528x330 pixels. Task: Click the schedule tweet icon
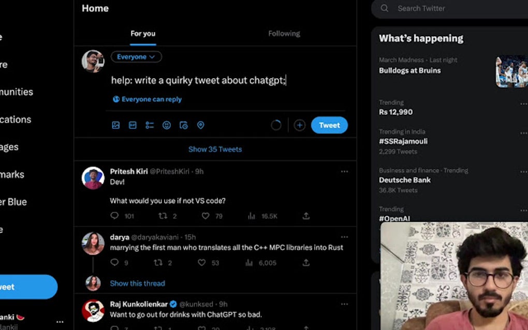[x=184, y=125]
